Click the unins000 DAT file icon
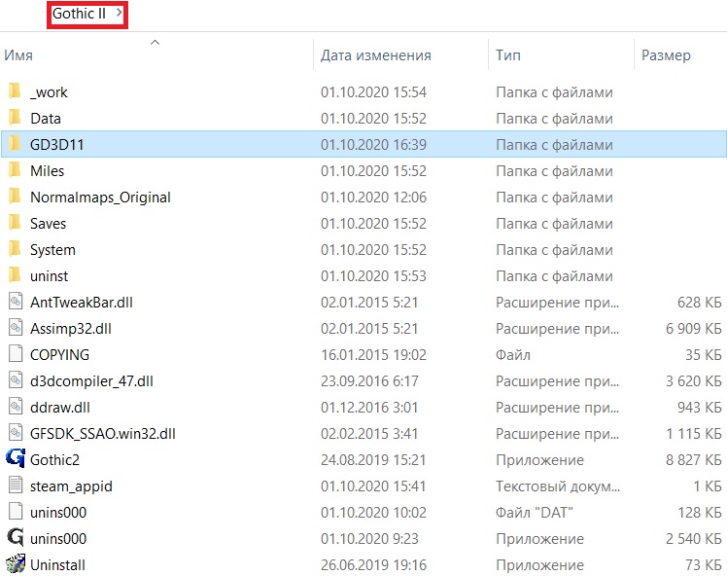The height and width of the screenshot is (576, 727). pyautogui.click(x=15, y=512)
